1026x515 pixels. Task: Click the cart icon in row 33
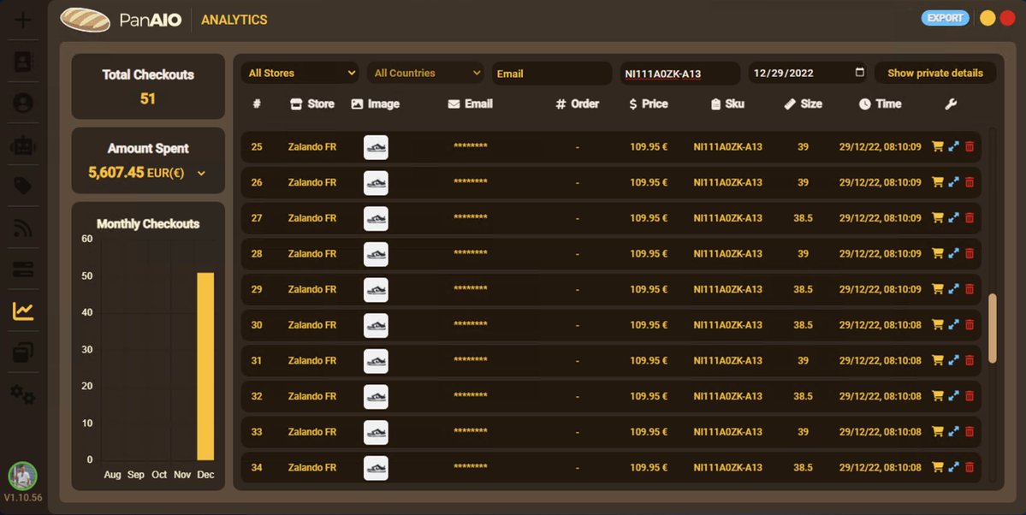click(938, 432)
